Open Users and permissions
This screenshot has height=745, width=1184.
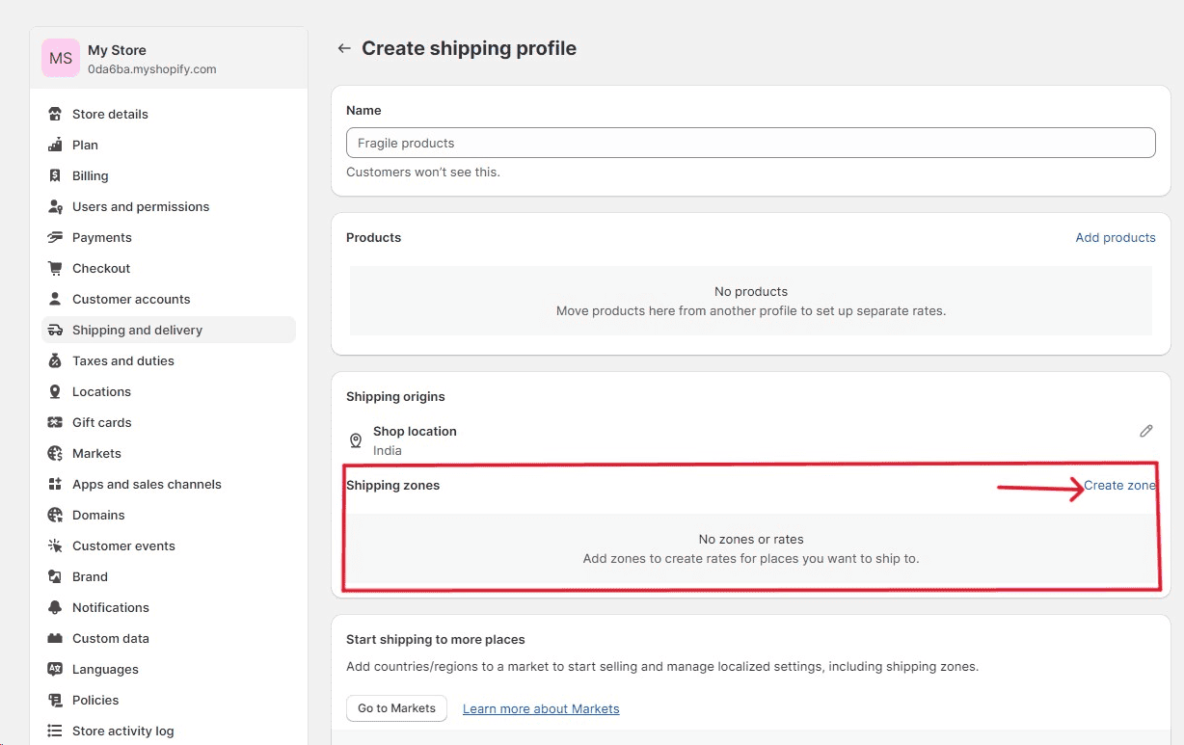point(169,206)
